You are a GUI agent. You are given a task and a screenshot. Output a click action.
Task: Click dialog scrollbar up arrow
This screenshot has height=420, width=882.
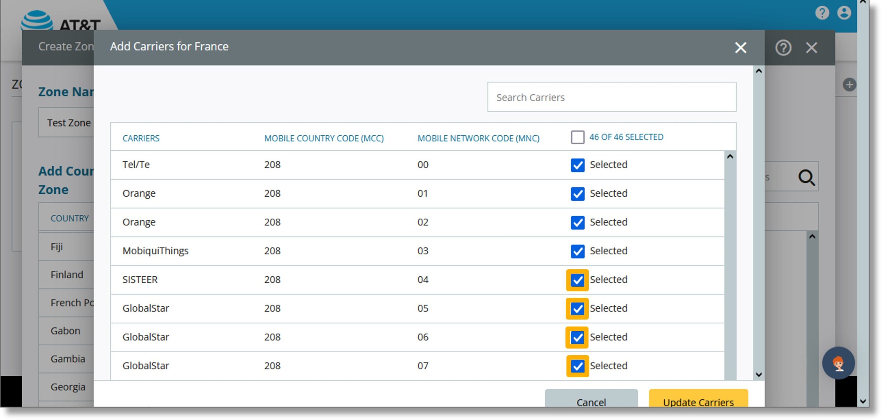(x=758, y=71)
